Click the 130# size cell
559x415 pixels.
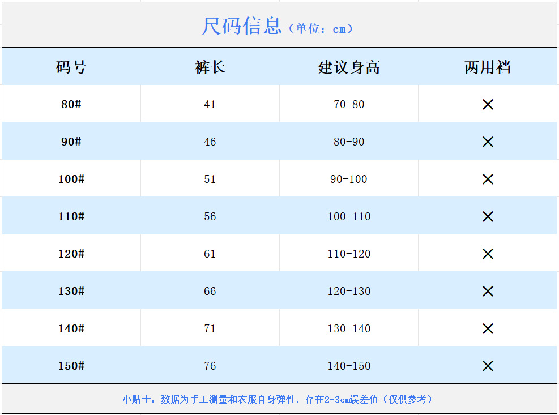click(71, 291)
